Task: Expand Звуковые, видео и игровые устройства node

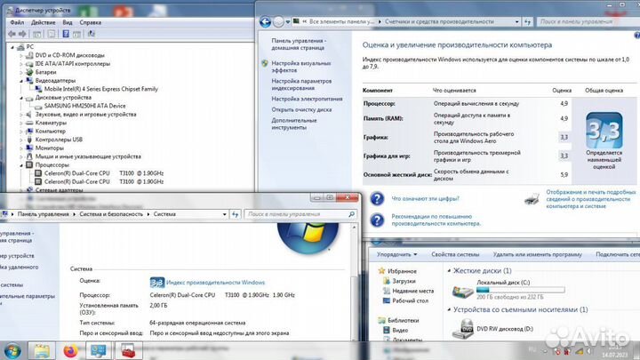Action: coord(21,115)
